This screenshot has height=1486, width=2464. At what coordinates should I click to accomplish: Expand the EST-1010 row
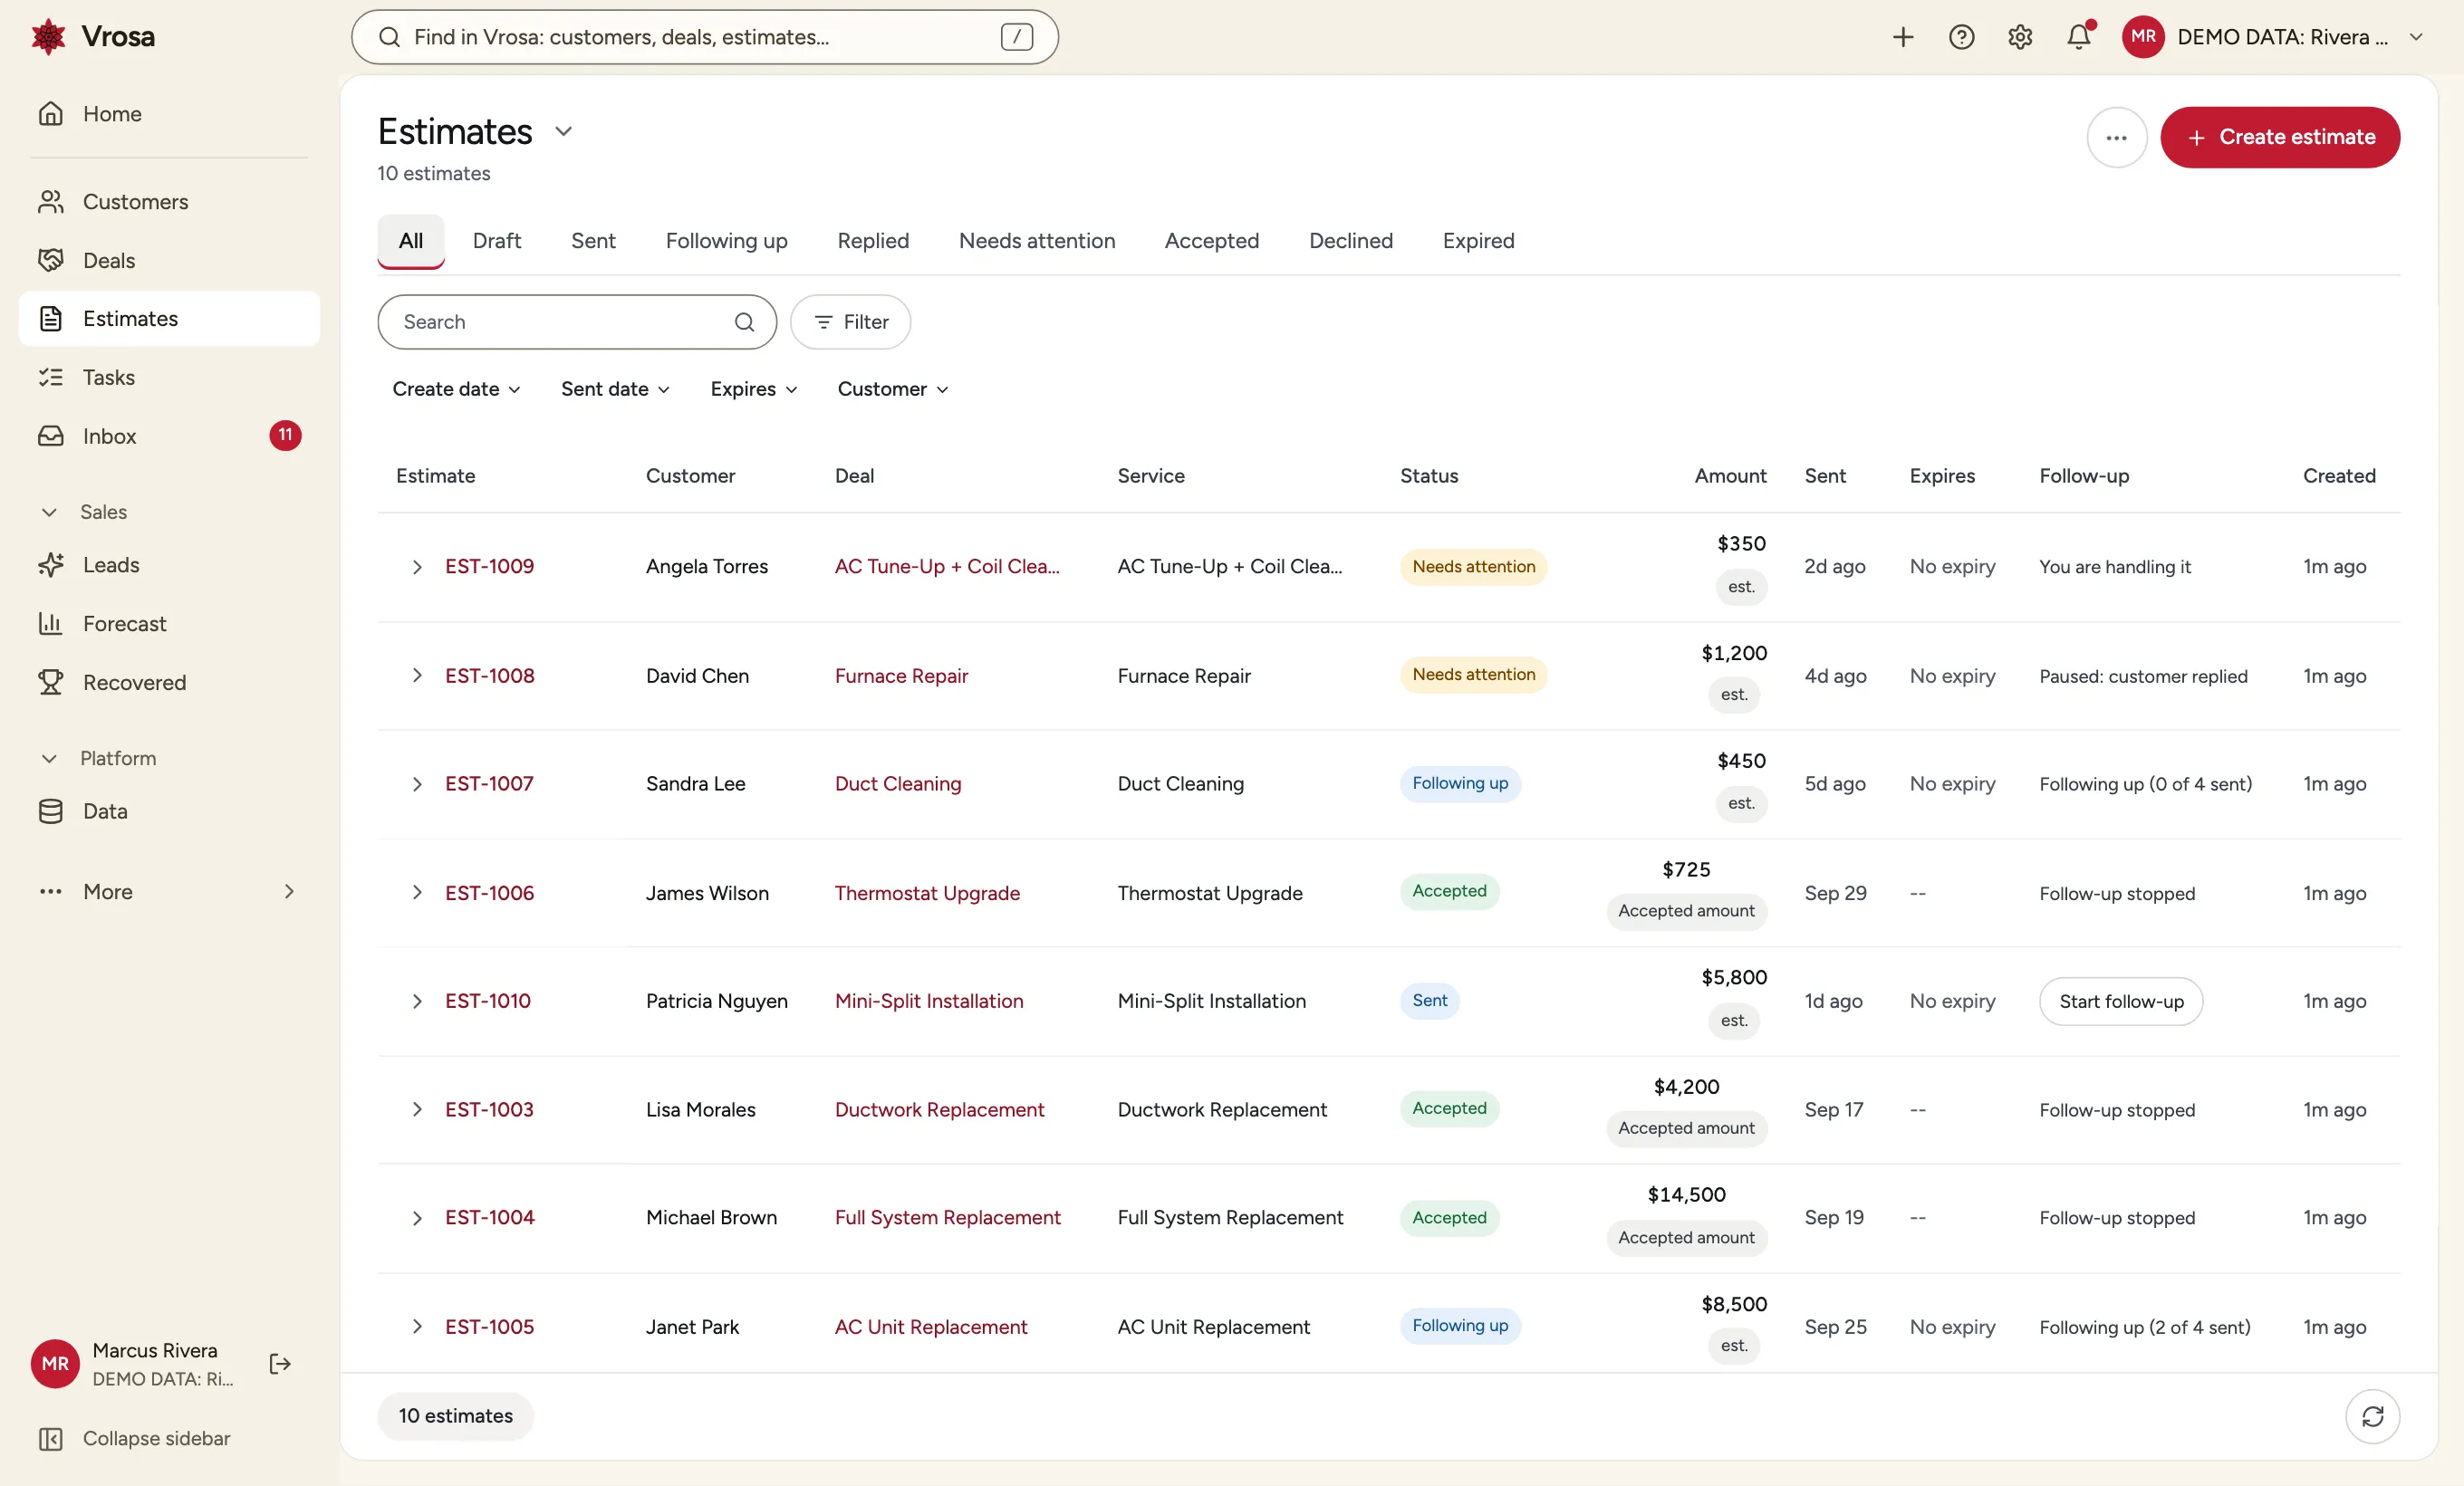(417, 1002)
